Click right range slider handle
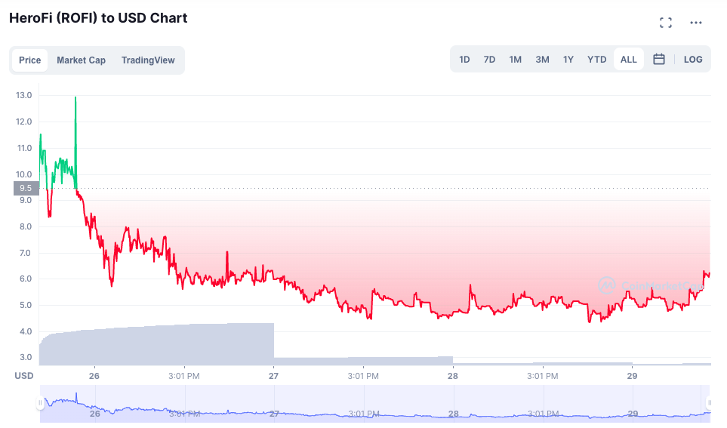Screen dimensions: 727x428 [709, 402]
